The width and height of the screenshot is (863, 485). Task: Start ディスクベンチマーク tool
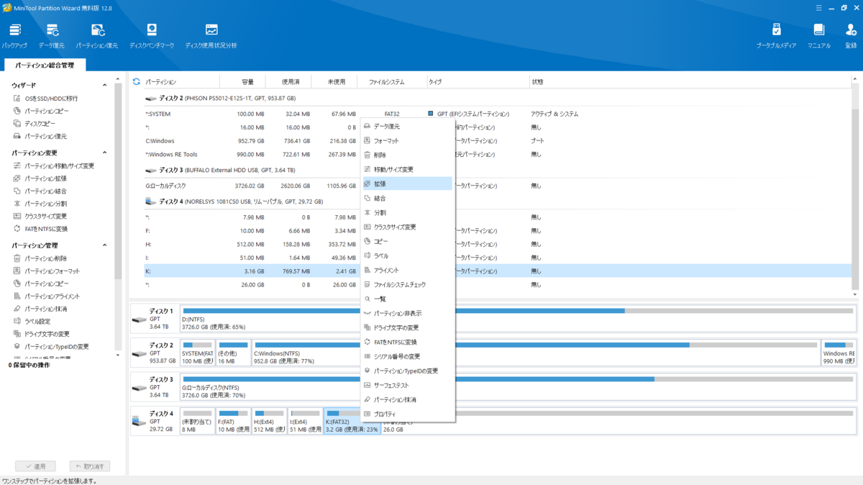(152, 36)
